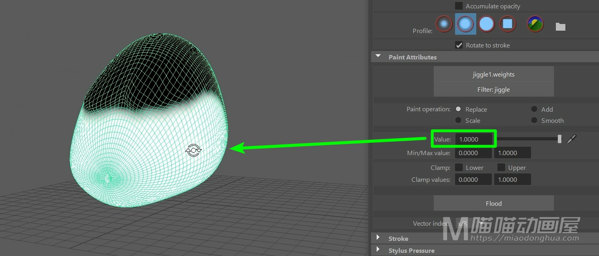Enable the Lower clamp checkbox
Viewport: 599px width, 256px height.
click(x=459, y=167)
